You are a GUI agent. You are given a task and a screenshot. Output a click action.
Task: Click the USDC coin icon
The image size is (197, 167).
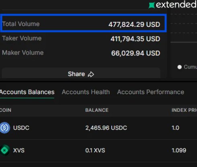point(5,128)
